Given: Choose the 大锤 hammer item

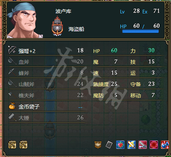Looking at the screenshot, I should pos(47,117).
